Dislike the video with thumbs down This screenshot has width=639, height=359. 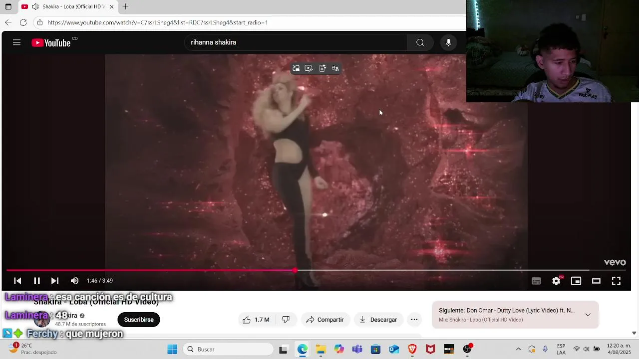point(286,320)
